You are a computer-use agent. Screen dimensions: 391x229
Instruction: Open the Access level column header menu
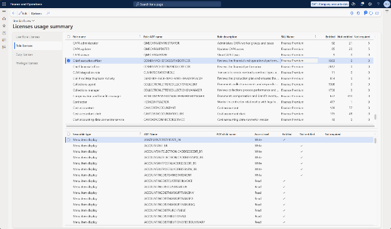click(261, 134)
